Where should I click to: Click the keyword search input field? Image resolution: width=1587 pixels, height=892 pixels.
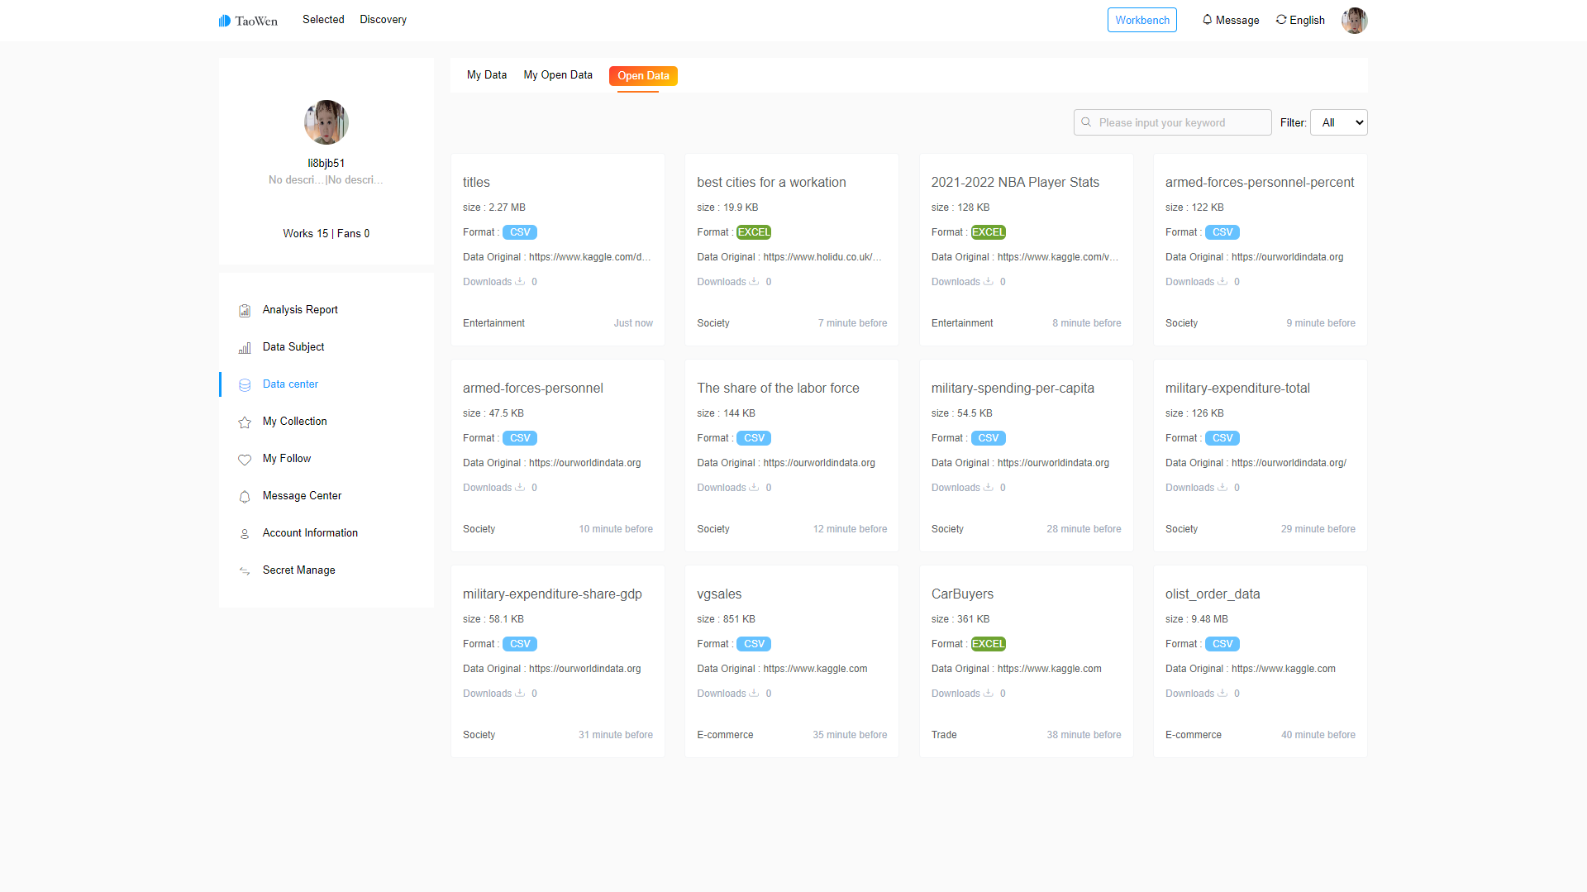click(x=1172, y=122)
